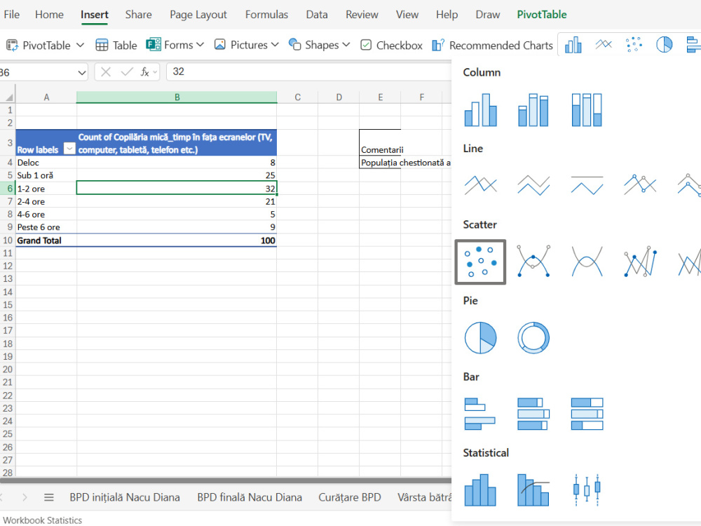Insert a 100% stacked bar chart
The width and height of the screenshot is (701, 526).
[587, 414]
